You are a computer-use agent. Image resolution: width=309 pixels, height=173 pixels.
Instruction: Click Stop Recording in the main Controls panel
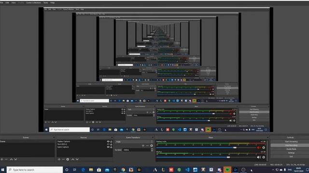(291, 145)
